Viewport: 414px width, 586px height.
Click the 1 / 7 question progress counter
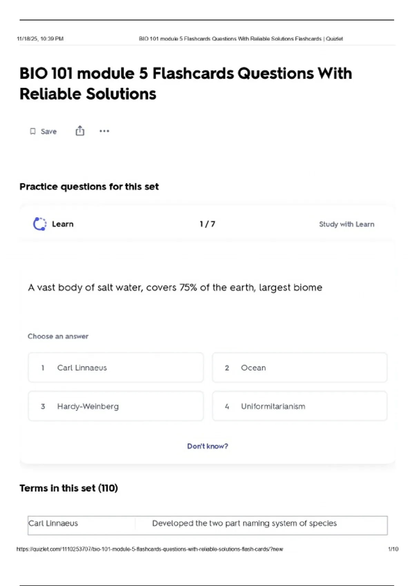coord(207,224)
